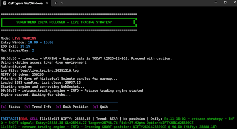Click the 'Entering SHORT position' log line

coord(109,127)
